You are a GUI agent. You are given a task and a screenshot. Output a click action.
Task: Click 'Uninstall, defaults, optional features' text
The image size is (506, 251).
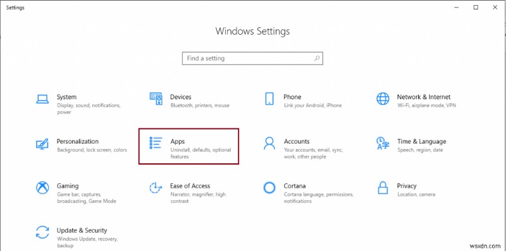point(201,153)
